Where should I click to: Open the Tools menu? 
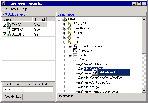click(x=14, y=9)
